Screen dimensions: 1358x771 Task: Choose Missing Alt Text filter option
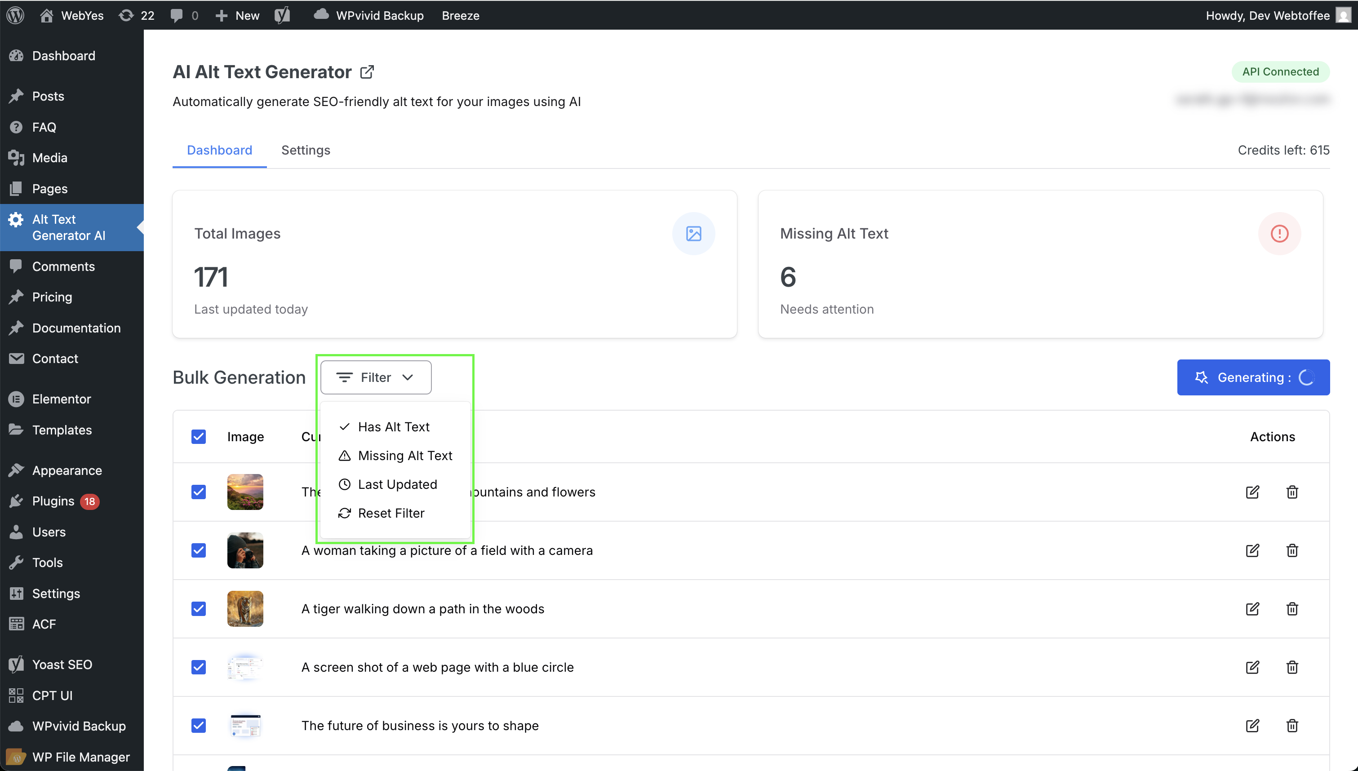[395, 456]
